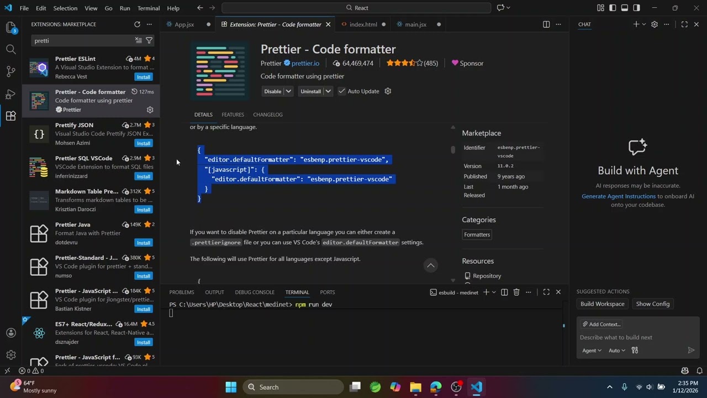
Task: Click Windows taskbar Search box
Action: pos(292,387)
